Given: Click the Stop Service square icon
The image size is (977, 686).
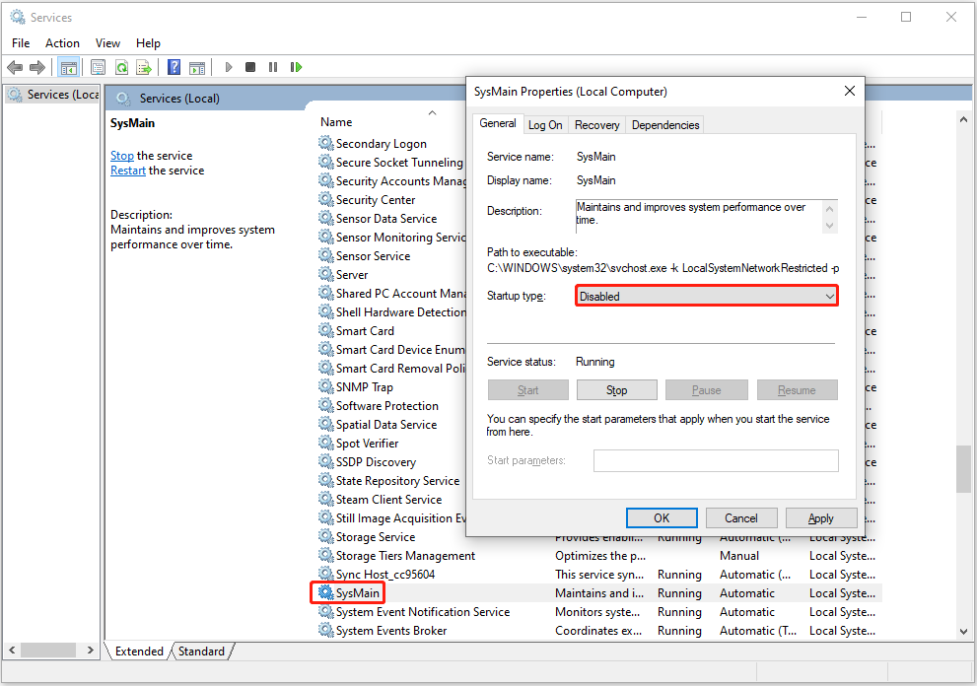Looking at the screenshot, I should tap(250, 67).
